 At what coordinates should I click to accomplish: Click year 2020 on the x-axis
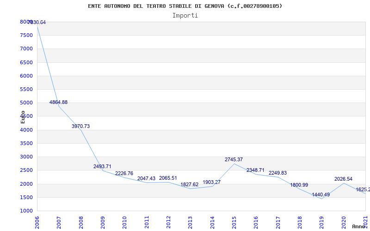344,221
